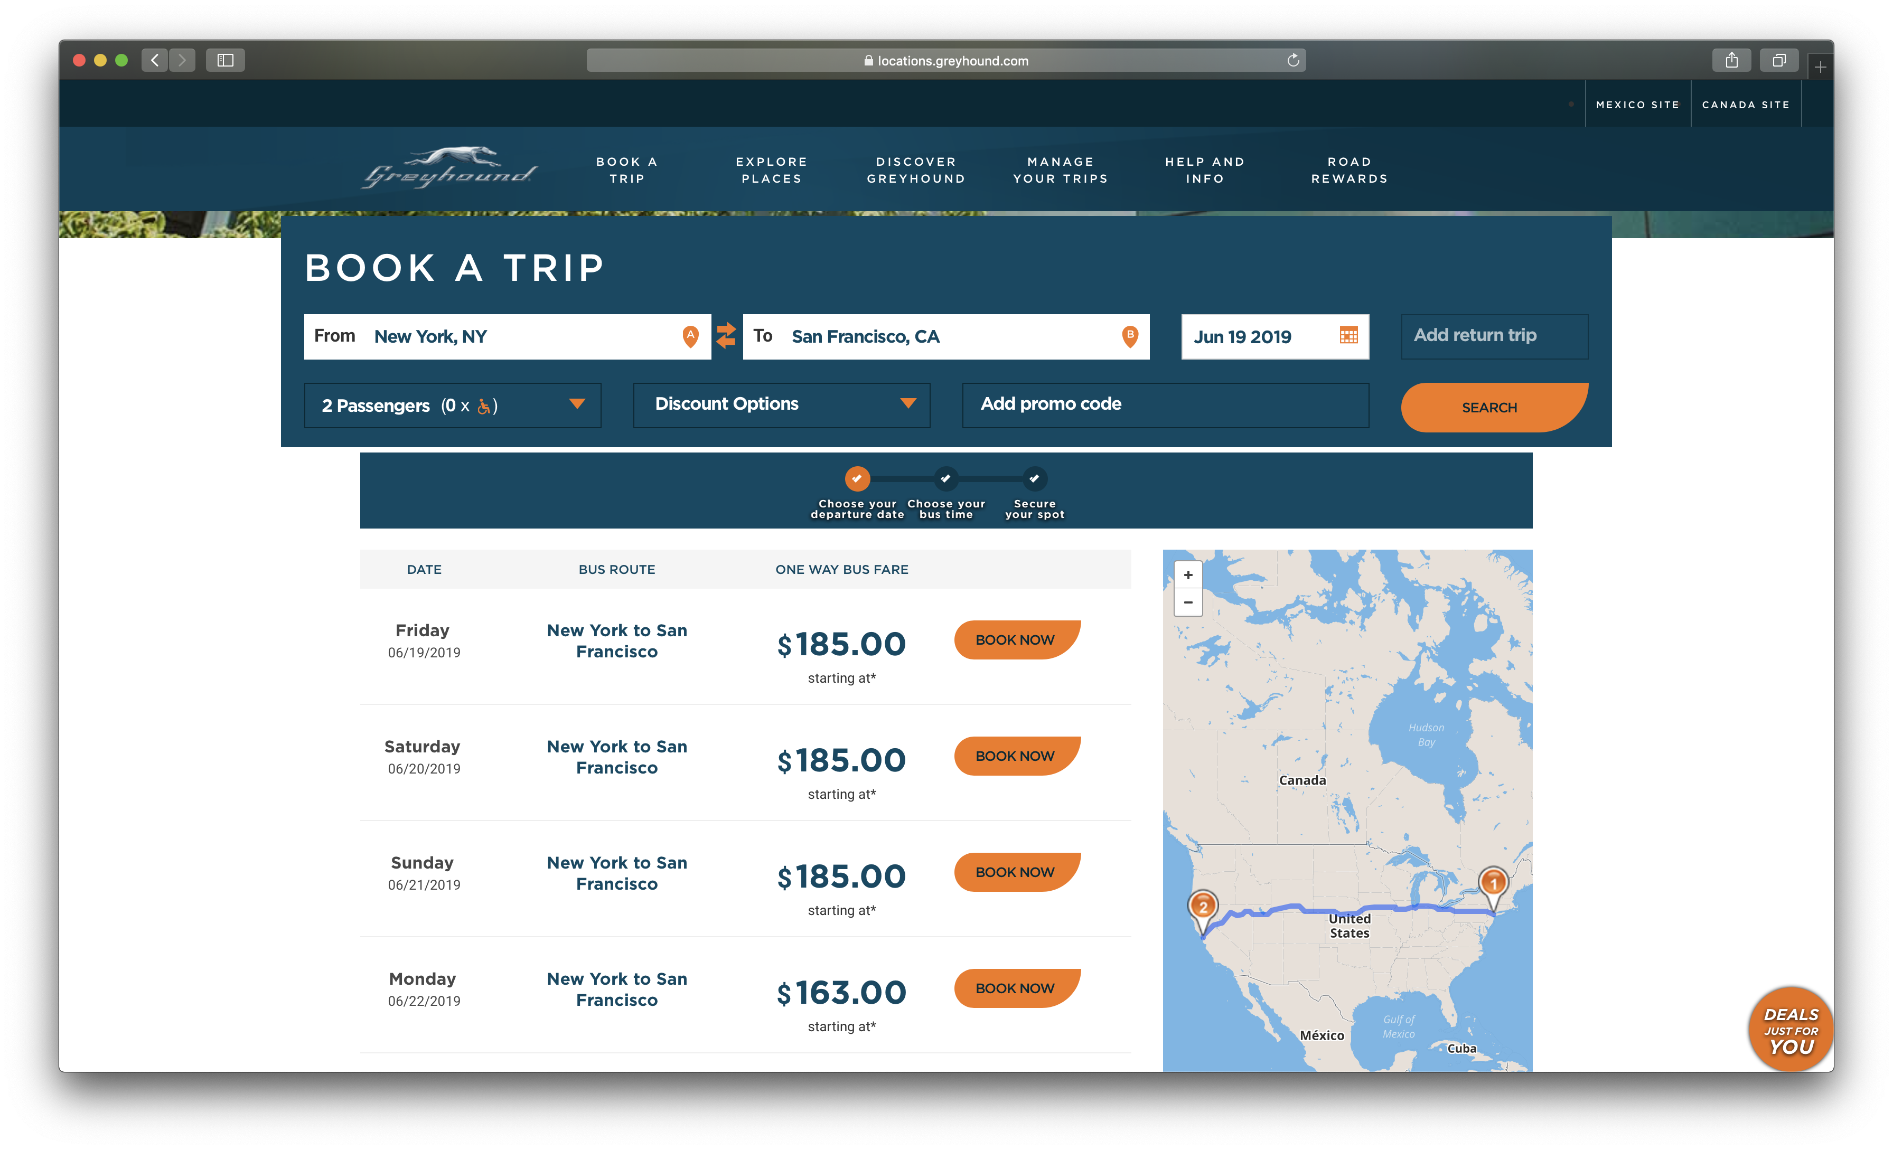Viewport: 1893px width, 1150px height.
Task: Click the Secure your spot step
Action: pyautogui.click(x=1034, y=493)
